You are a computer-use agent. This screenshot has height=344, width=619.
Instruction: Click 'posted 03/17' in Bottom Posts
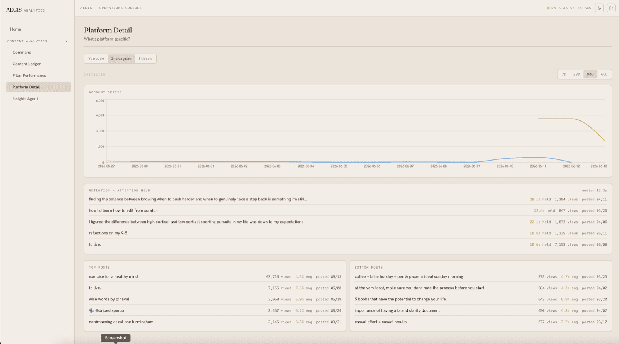[594, 322]
